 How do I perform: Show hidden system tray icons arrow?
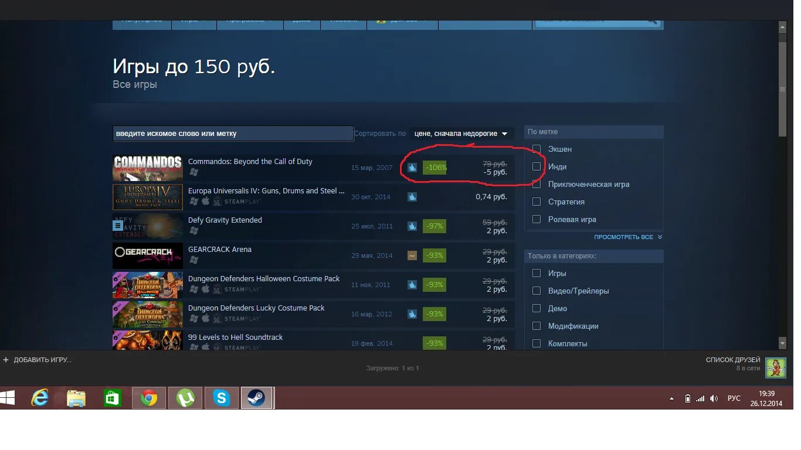672,399
